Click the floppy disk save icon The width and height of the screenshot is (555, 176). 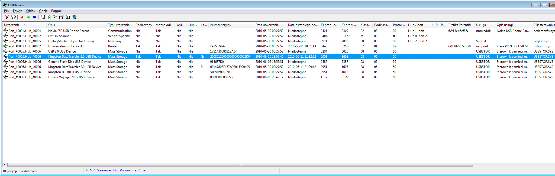43,17
